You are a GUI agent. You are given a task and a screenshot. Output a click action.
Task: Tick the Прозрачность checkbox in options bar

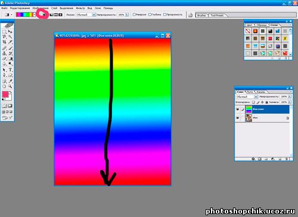(164, 14)
